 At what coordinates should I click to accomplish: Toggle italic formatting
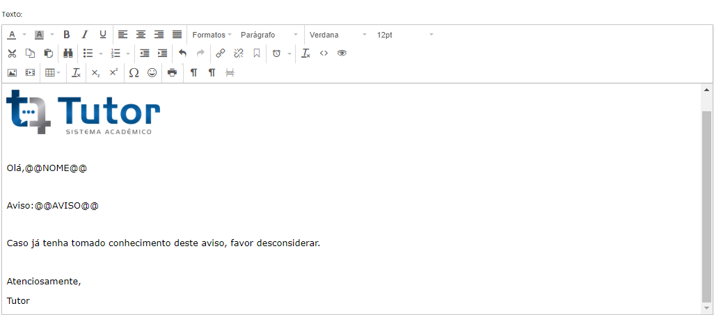point(84,35)
